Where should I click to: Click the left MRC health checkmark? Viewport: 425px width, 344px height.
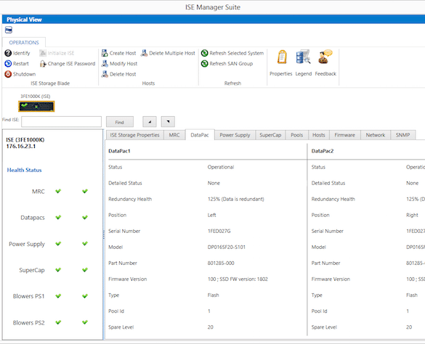[58, 191]
